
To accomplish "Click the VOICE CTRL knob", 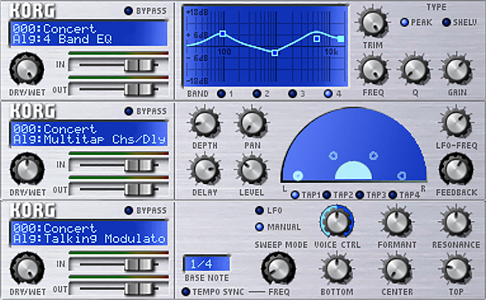I will (337, 221).
